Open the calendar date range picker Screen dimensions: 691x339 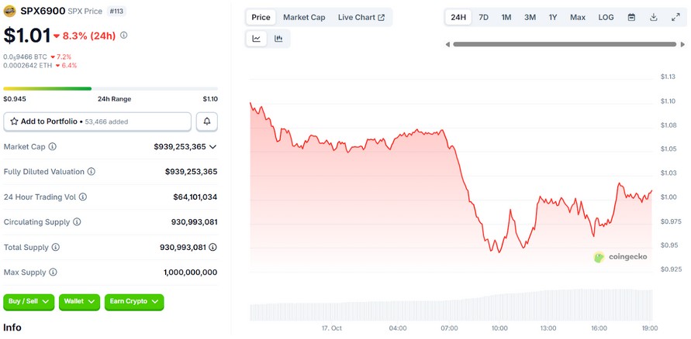click(x=631, y=17)
